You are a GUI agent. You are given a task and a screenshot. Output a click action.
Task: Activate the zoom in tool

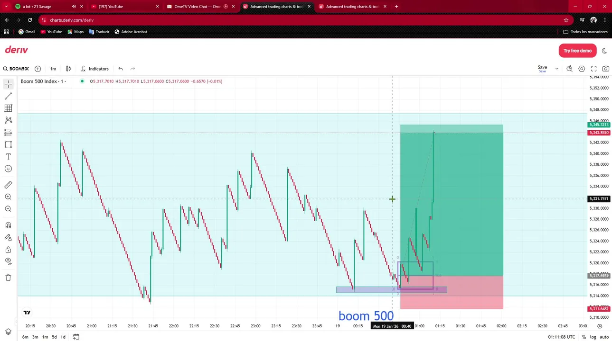tap(8, 197)
